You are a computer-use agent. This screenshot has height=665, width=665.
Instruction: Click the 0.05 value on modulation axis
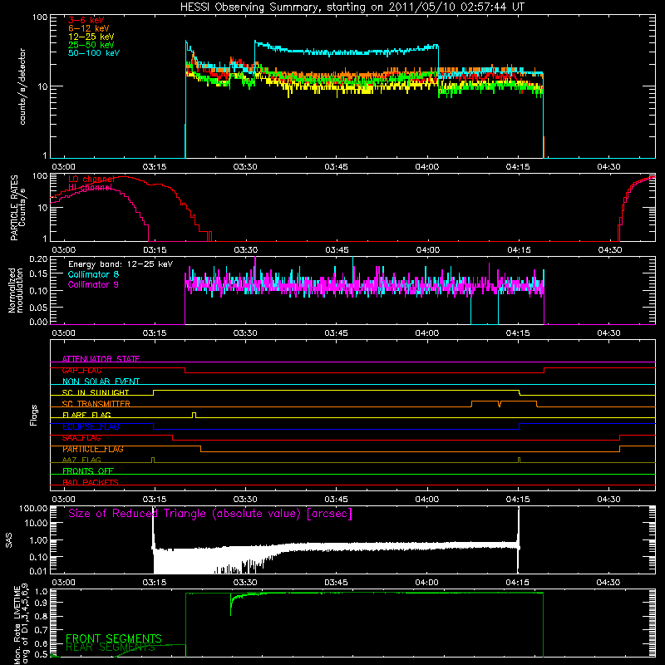(x=38, y=307)
